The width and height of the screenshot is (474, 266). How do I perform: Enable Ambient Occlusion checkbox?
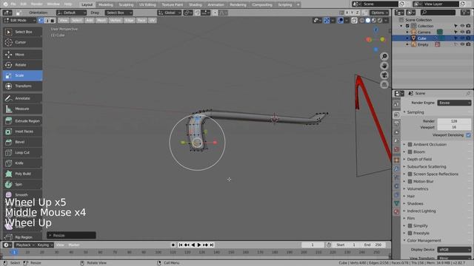coord(410,145)
